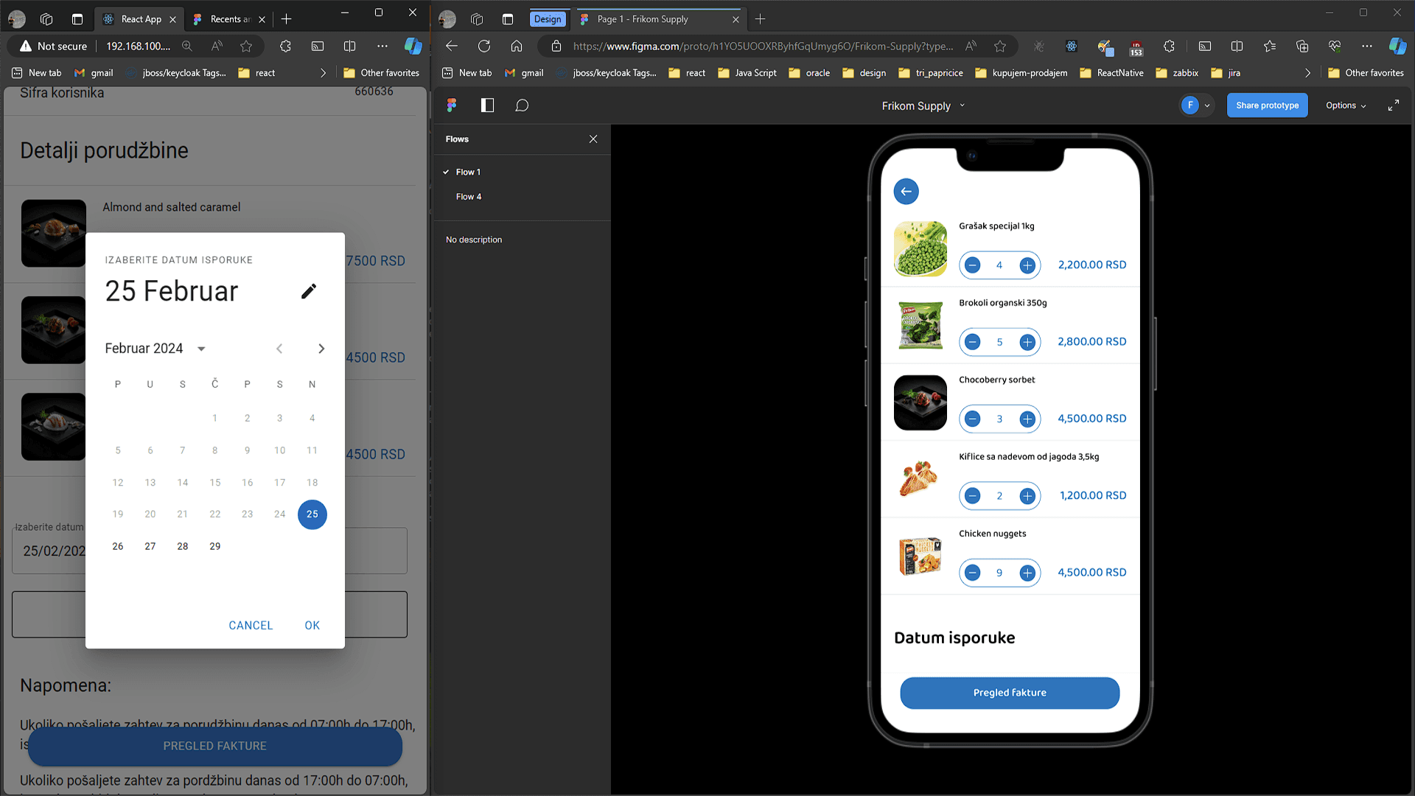1415x796 pixels.
Task: Go to previous month in calendar
Action: coord(279,349)
